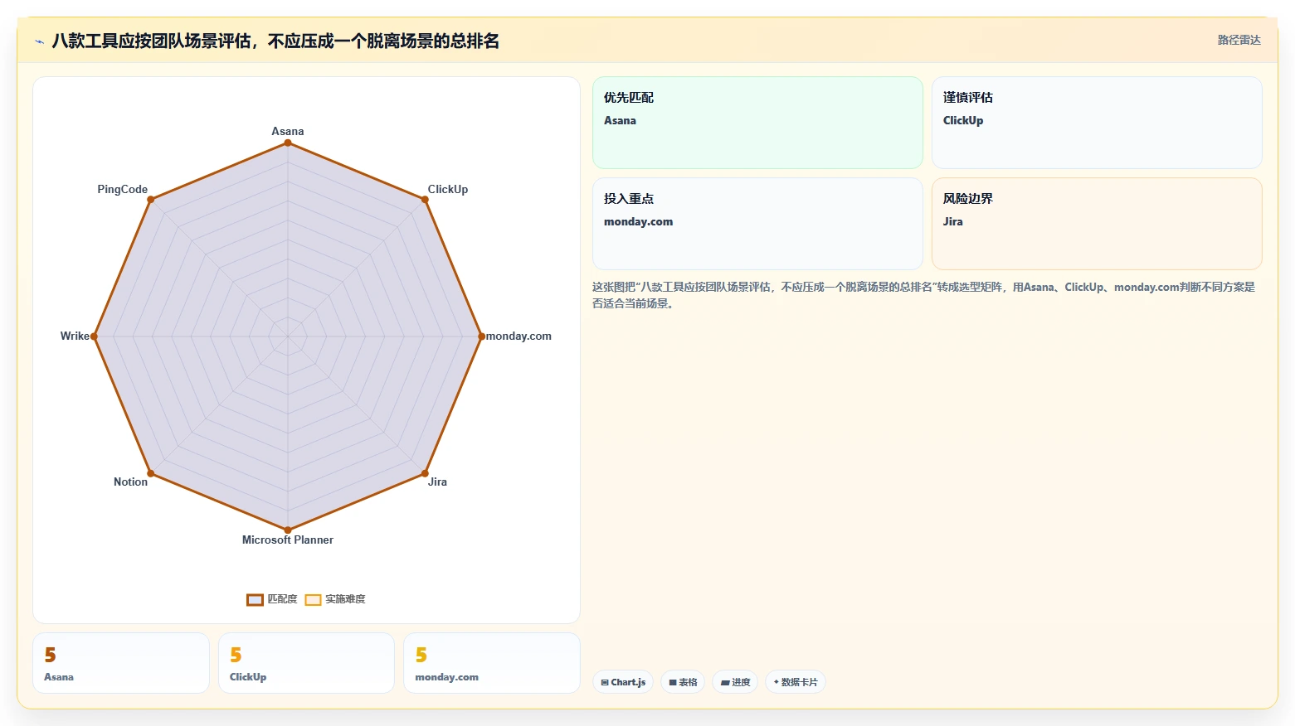Click the Chart.js chip

(x=623, y=682)
